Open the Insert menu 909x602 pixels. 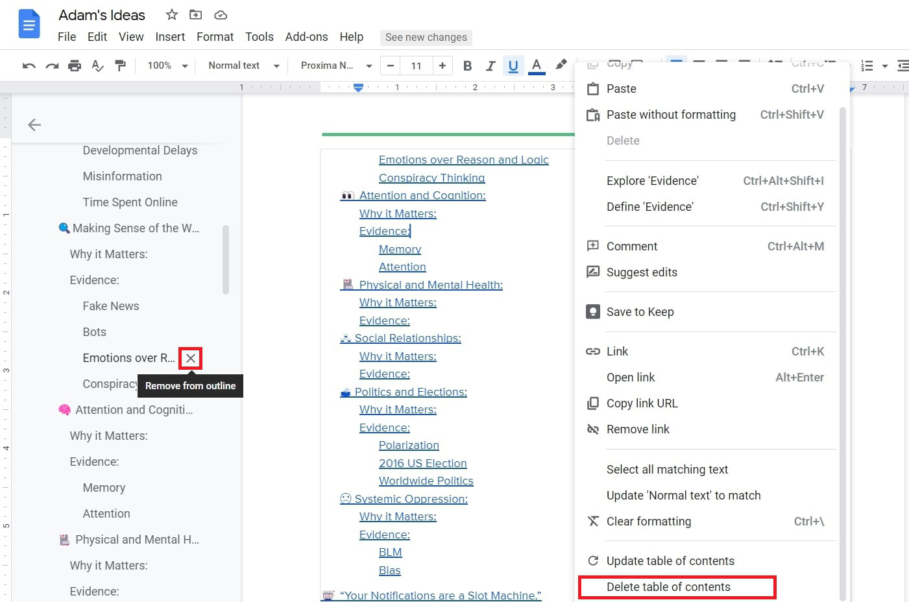pos(170,37)
